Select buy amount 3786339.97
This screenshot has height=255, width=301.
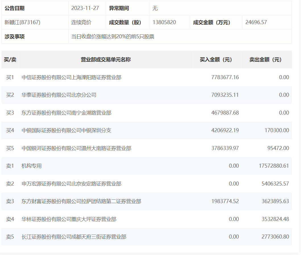(225, 148)
